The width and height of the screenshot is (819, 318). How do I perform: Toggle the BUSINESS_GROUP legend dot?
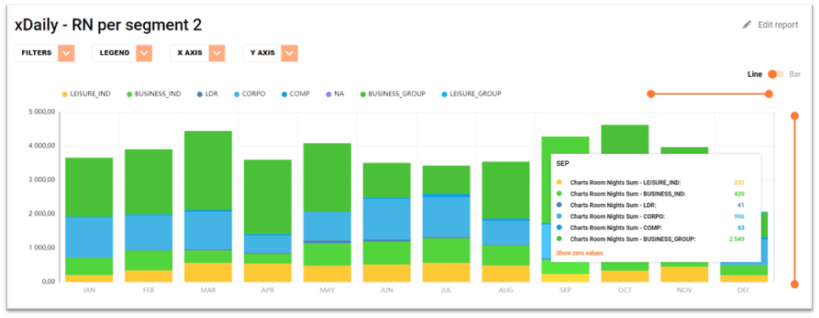[x=363, y=95]
